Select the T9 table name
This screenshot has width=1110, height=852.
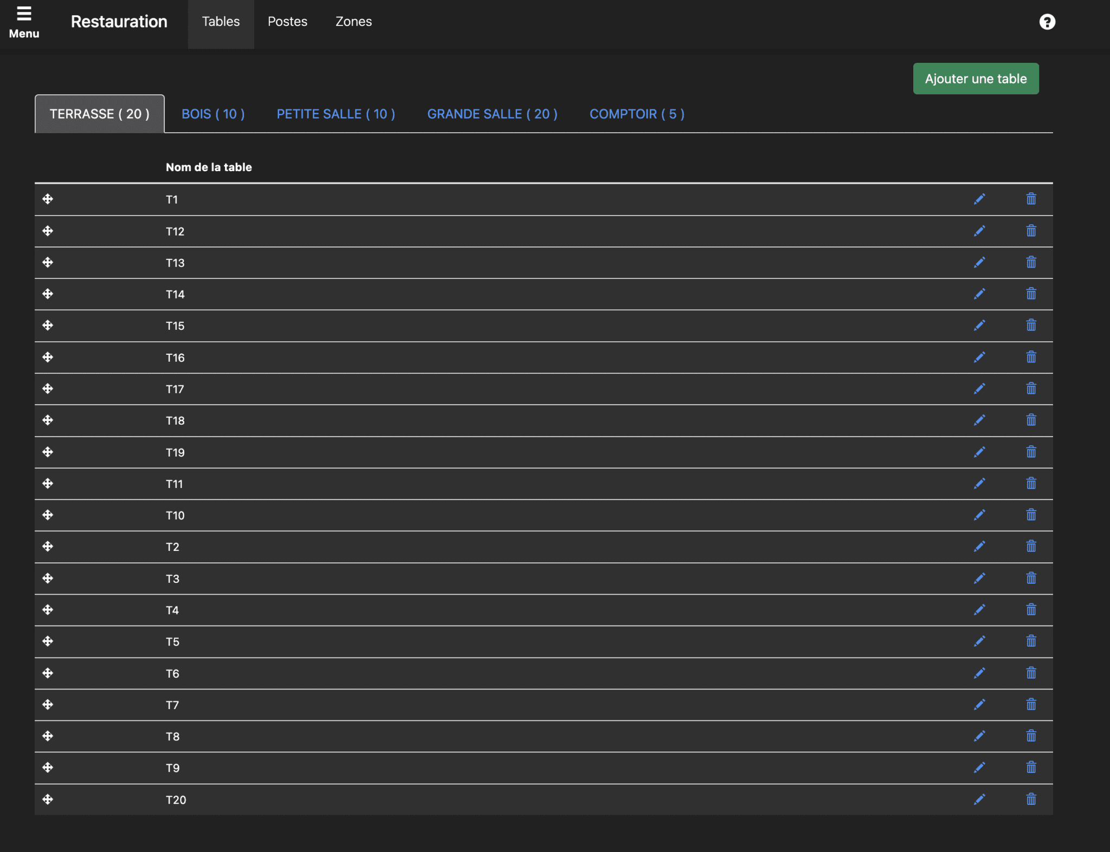[172, 768]
